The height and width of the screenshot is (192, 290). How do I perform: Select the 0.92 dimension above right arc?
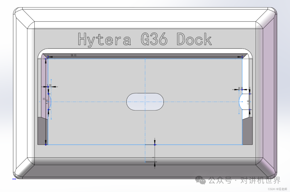coord(241,88)
